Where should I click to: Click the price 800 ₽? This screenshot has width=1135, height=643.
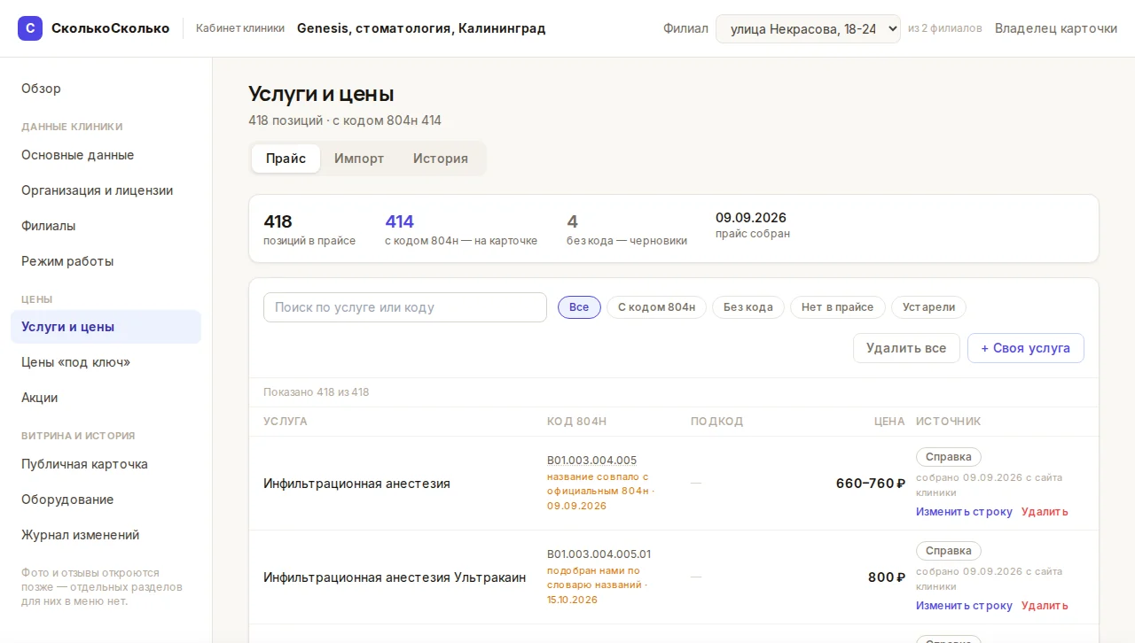(x=887, y=577)
